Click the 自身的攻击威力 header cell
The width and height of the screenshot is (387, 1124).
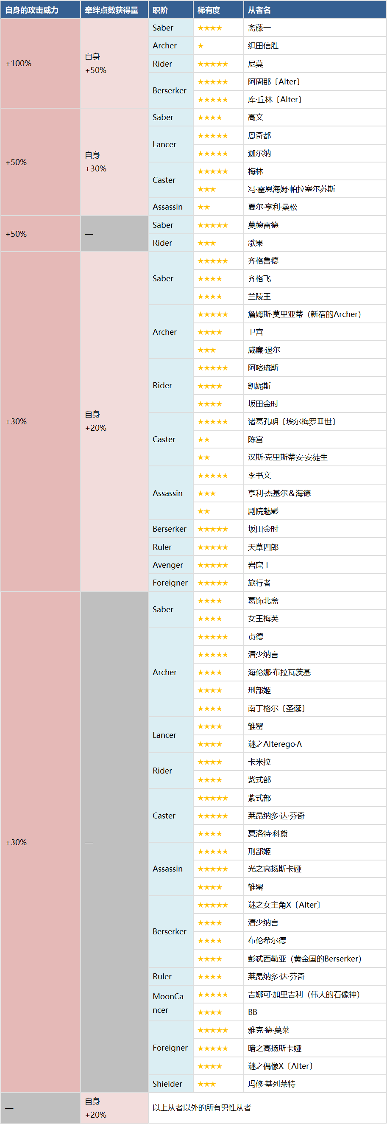click(x=41, y=10)
